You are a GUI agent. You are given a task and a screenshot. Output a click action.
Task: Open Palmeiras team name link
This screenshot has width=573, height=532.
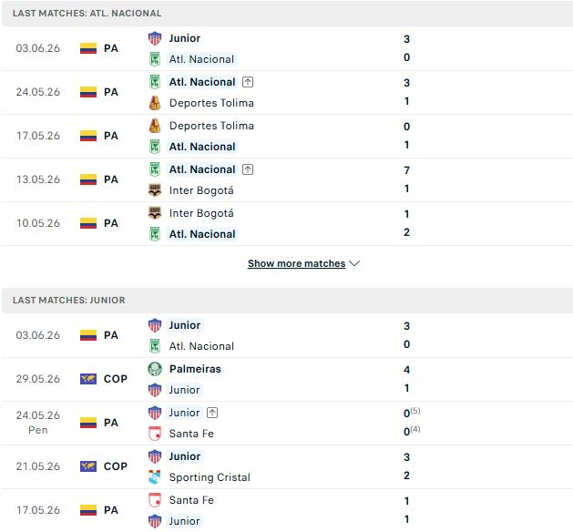tap(195, 369)
